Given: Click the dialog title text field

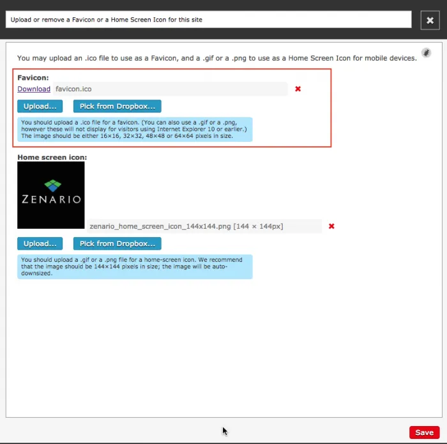Looking at the screenshot, I should [x=208, y=20].
